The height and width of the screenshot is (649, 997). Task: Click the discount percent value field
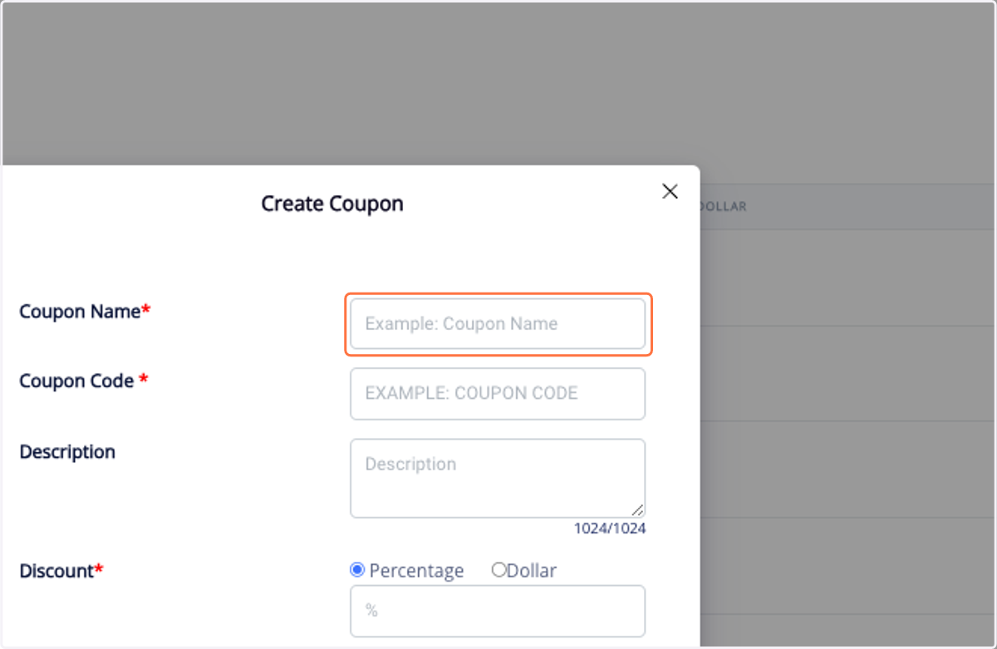tap(498, 611)
